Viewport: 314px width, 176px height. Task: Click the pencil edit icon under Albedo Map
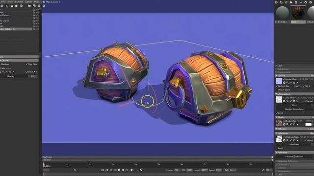(291, 124)
